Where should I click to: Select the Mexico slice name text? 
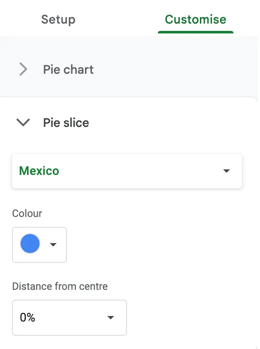(x=39, y=171)
